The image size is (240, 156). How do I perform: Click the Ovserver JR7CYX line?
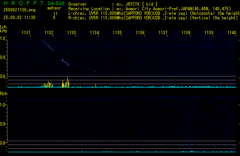tap(113, 4)
